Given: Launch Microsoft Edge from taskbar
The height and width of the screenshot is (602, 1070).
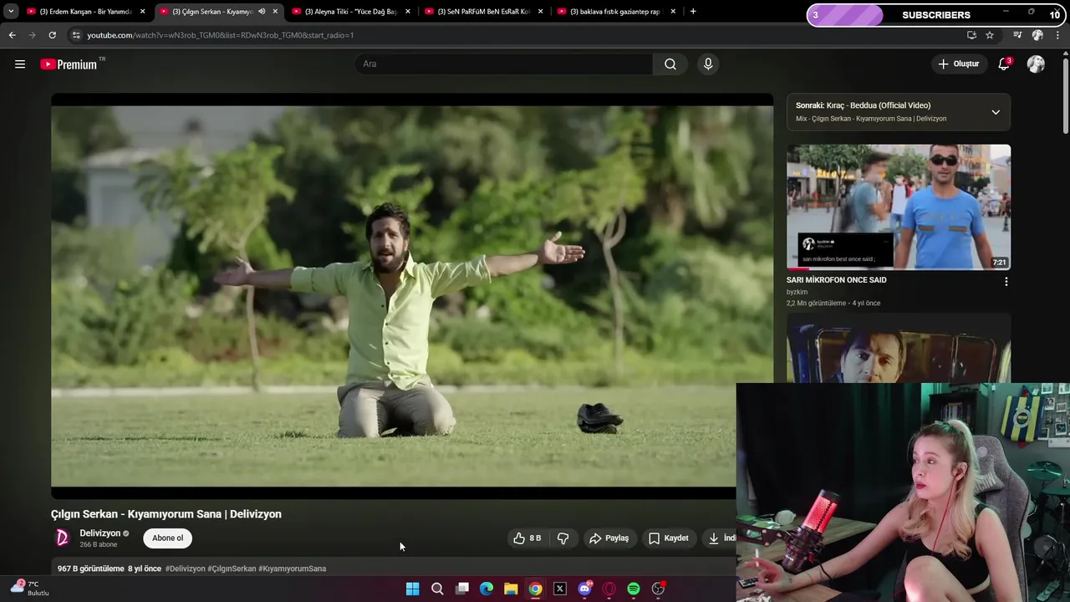Looking at the screenshot, I should [x=487, y=589].
